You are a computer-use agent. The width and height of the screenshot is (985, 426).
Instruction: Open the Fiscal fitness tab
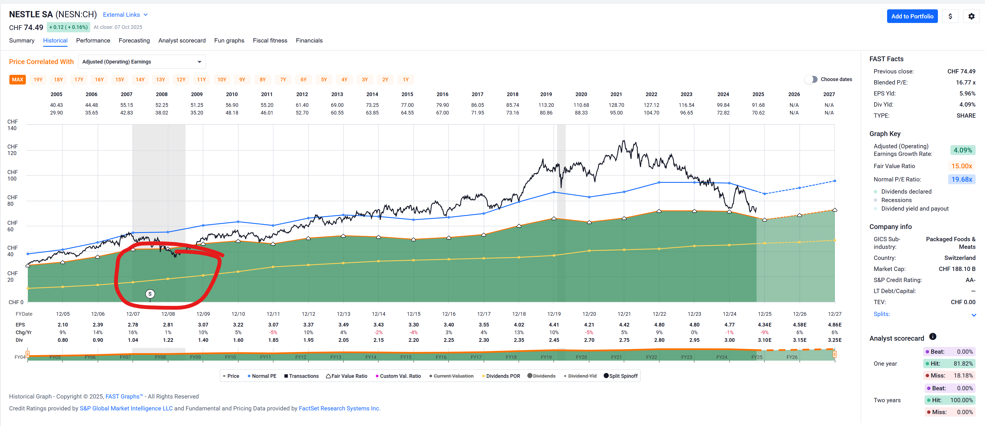pos(270,41)
